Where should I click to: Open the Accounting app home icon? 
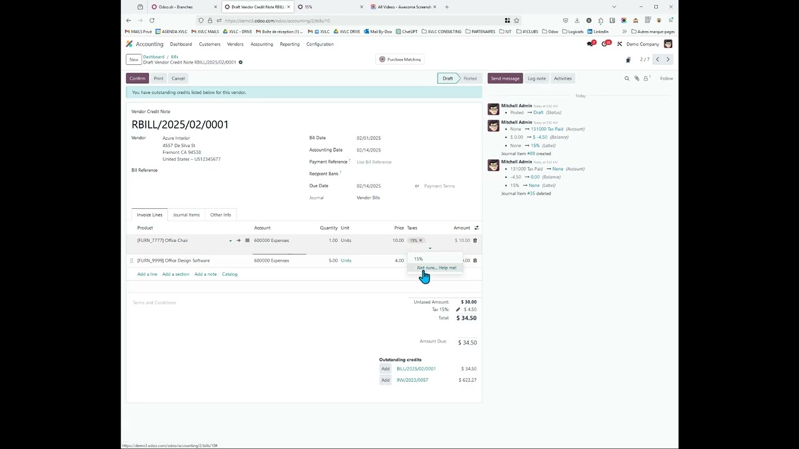coord(129,44)
